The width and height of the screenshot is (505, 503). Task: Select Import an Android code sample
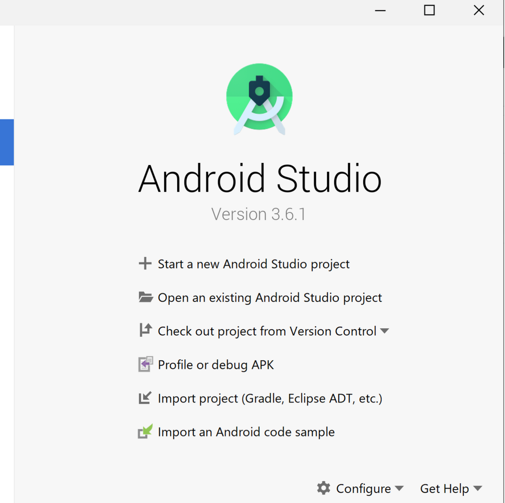246,432
